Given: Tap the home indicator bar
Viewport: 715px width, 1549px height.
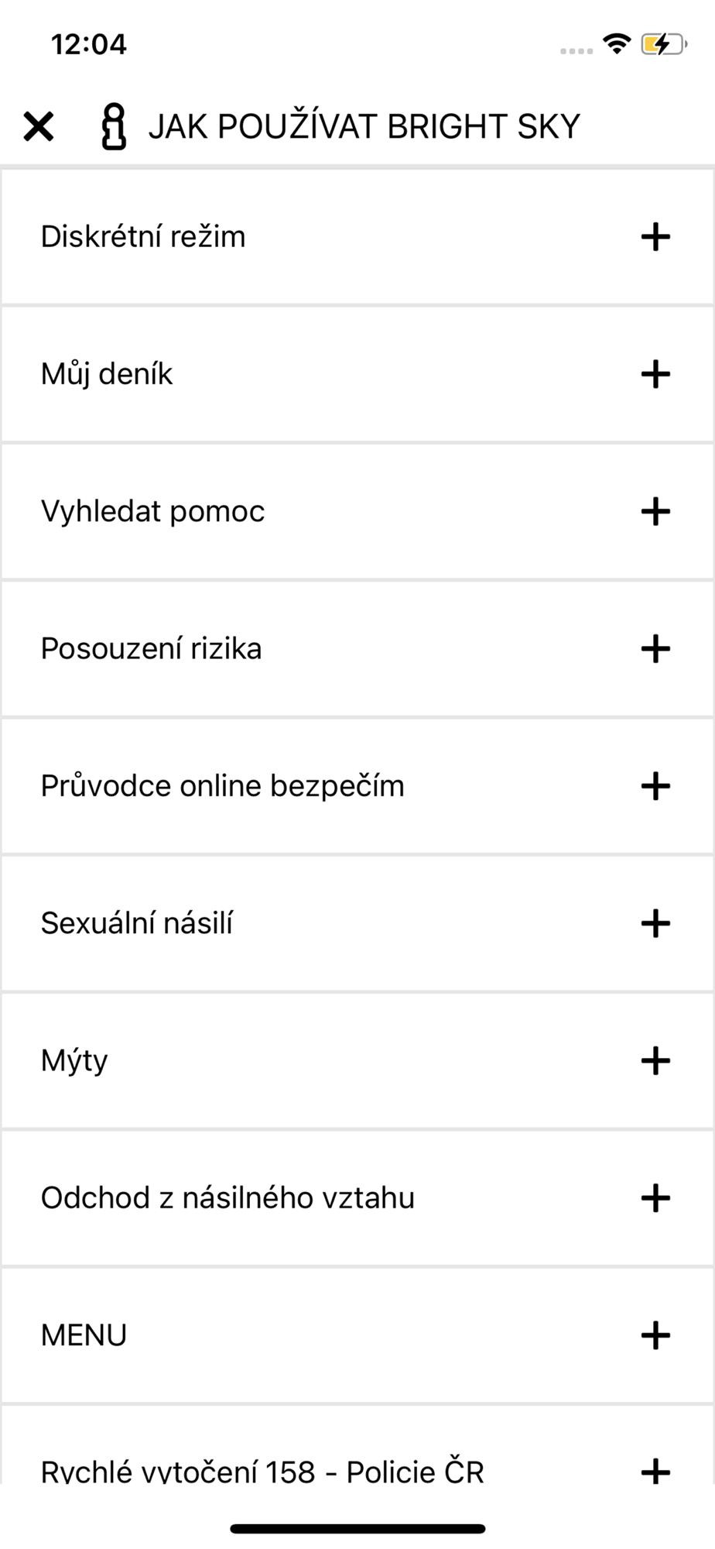Looking at the screenshot, I should [x=357, y=1529].
